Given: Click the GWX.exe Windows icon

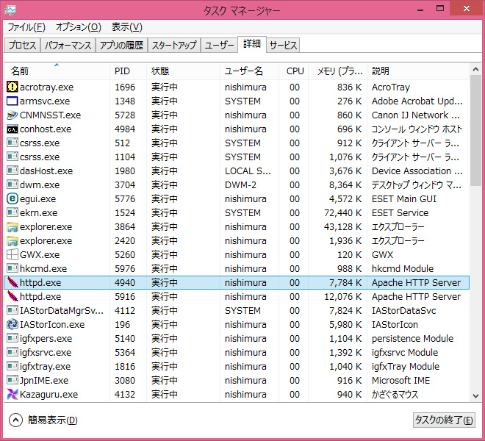Looking at the screenshot, I should pyautogui.click(x=12, y=254).
